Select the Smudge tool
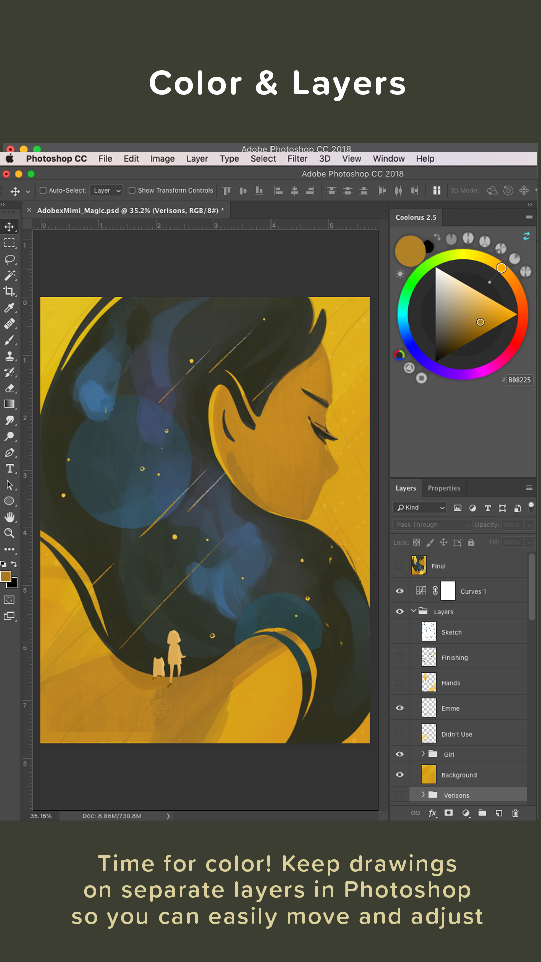Screen dimensions: 541x962 point(9,420)
